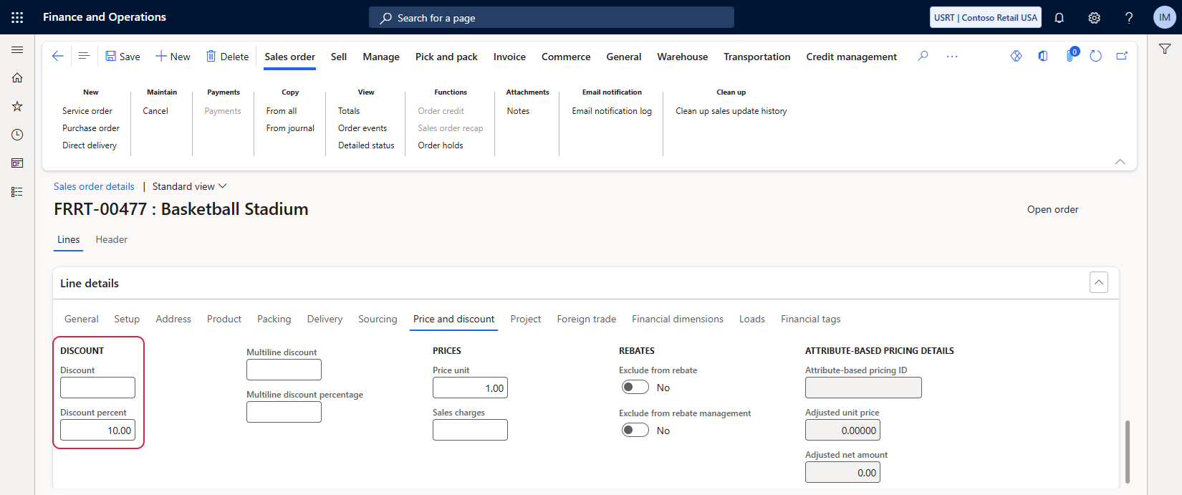This screenshot has height=495, width=1182.
Task: Click the Discount percent input field
Action: [x=97, y=431]
